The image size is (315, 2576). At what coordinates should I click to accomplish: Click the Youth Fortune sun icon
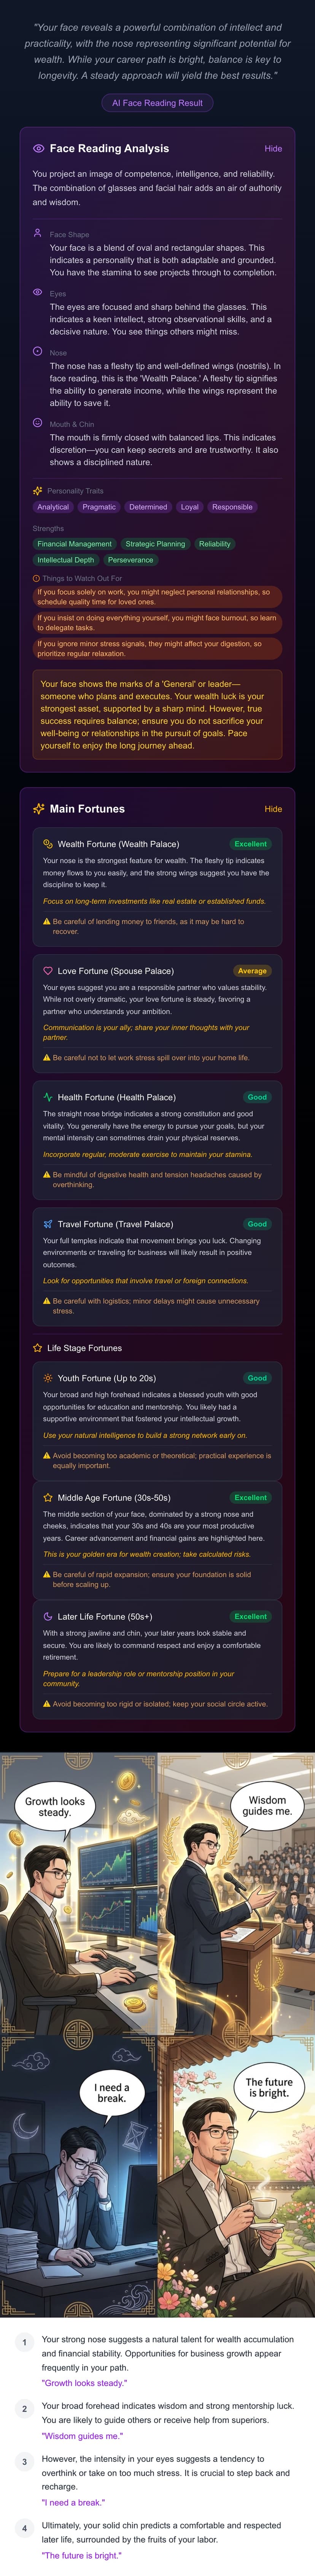point(48,1377)
